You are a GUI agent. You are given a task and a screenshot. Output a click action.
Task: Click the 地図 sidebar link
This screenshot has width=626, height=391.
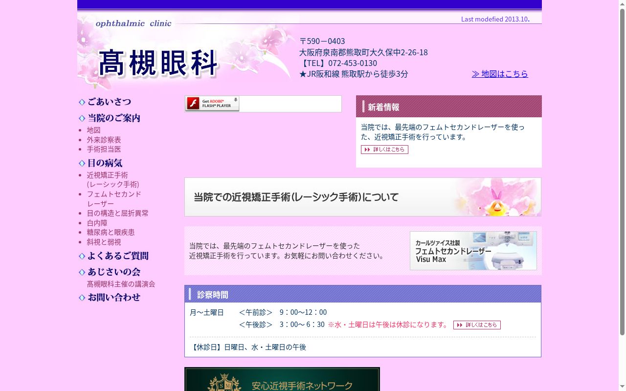pyautogui.click(x=94, y=130)
